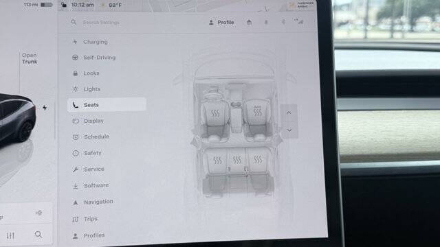440x247 pixels.
Task: Open the Profiles menu item
Action: pos(89,235)
